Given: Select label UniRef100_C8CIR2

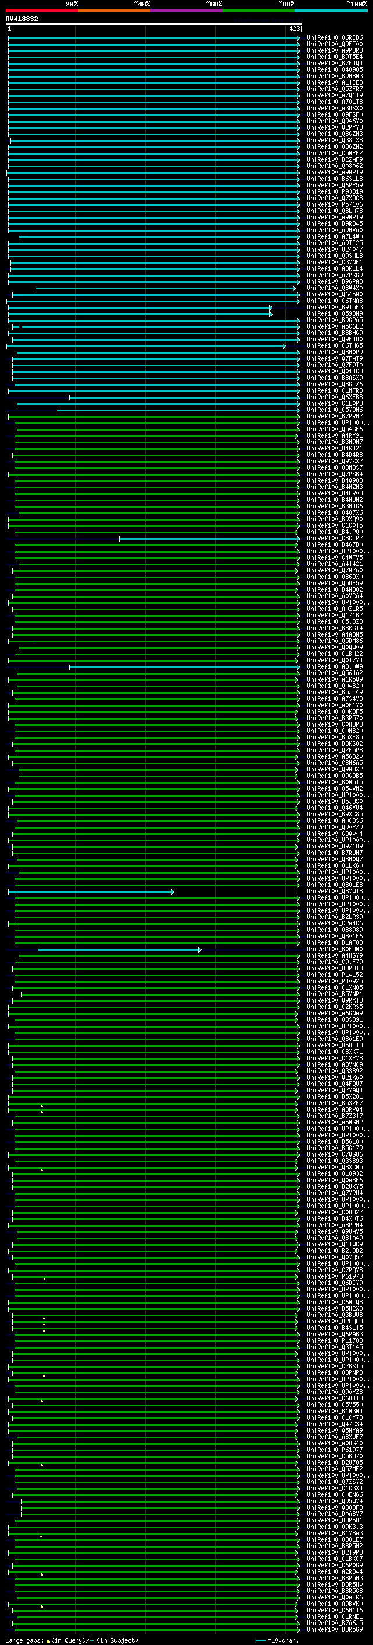Looking at the screenshot, I should (335, 539).
